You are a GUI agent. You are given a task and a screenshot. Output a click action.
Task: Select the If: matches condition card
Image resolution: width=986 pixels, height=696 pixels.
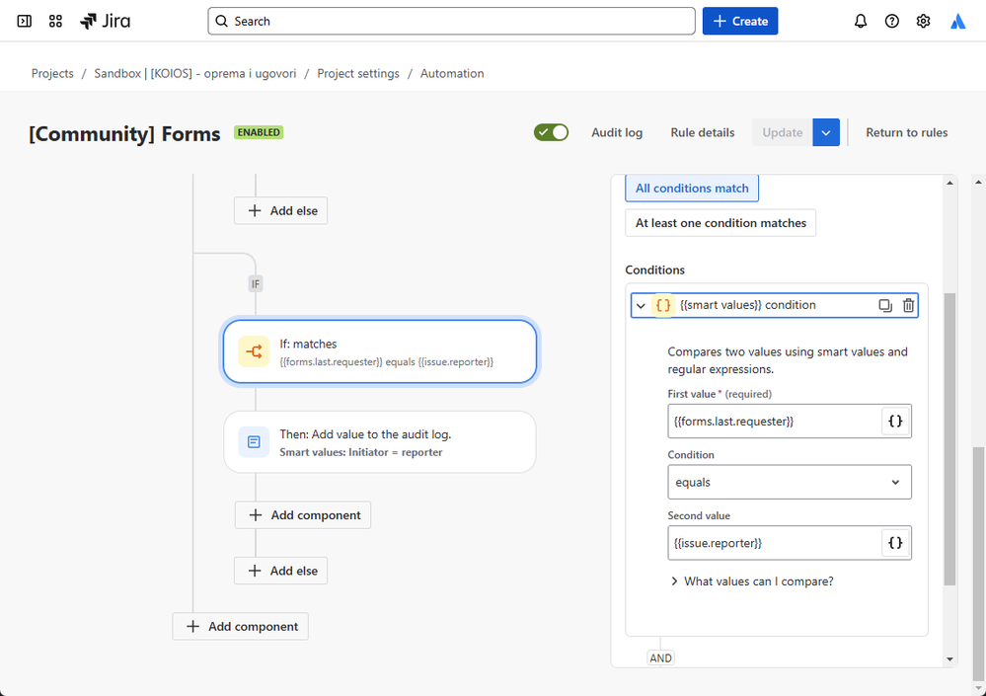[380, 351]
